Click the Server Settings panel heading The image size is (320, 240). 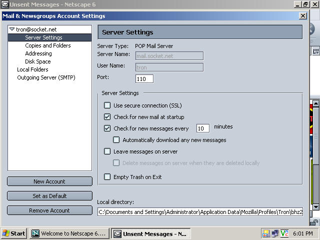tap(200, 32)
